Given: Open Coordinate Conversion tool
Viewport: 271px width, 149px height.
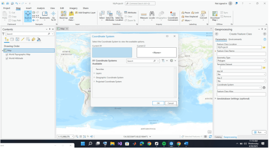Looking at the screenshot, I should [172, 15].
